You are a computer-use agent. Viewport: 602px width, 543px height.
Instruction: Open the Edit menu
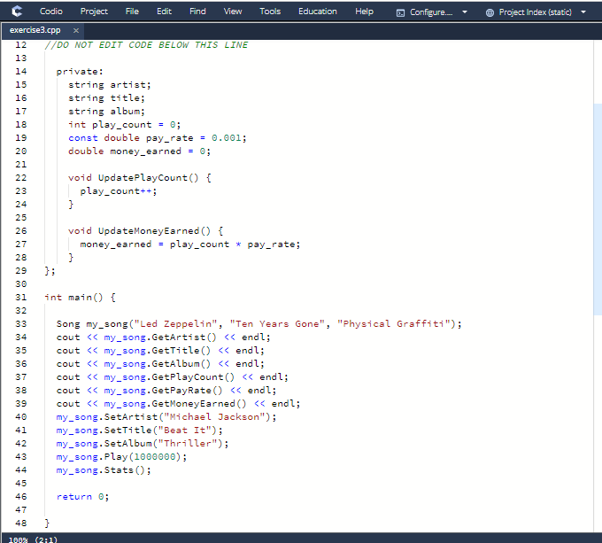(164, 12)
